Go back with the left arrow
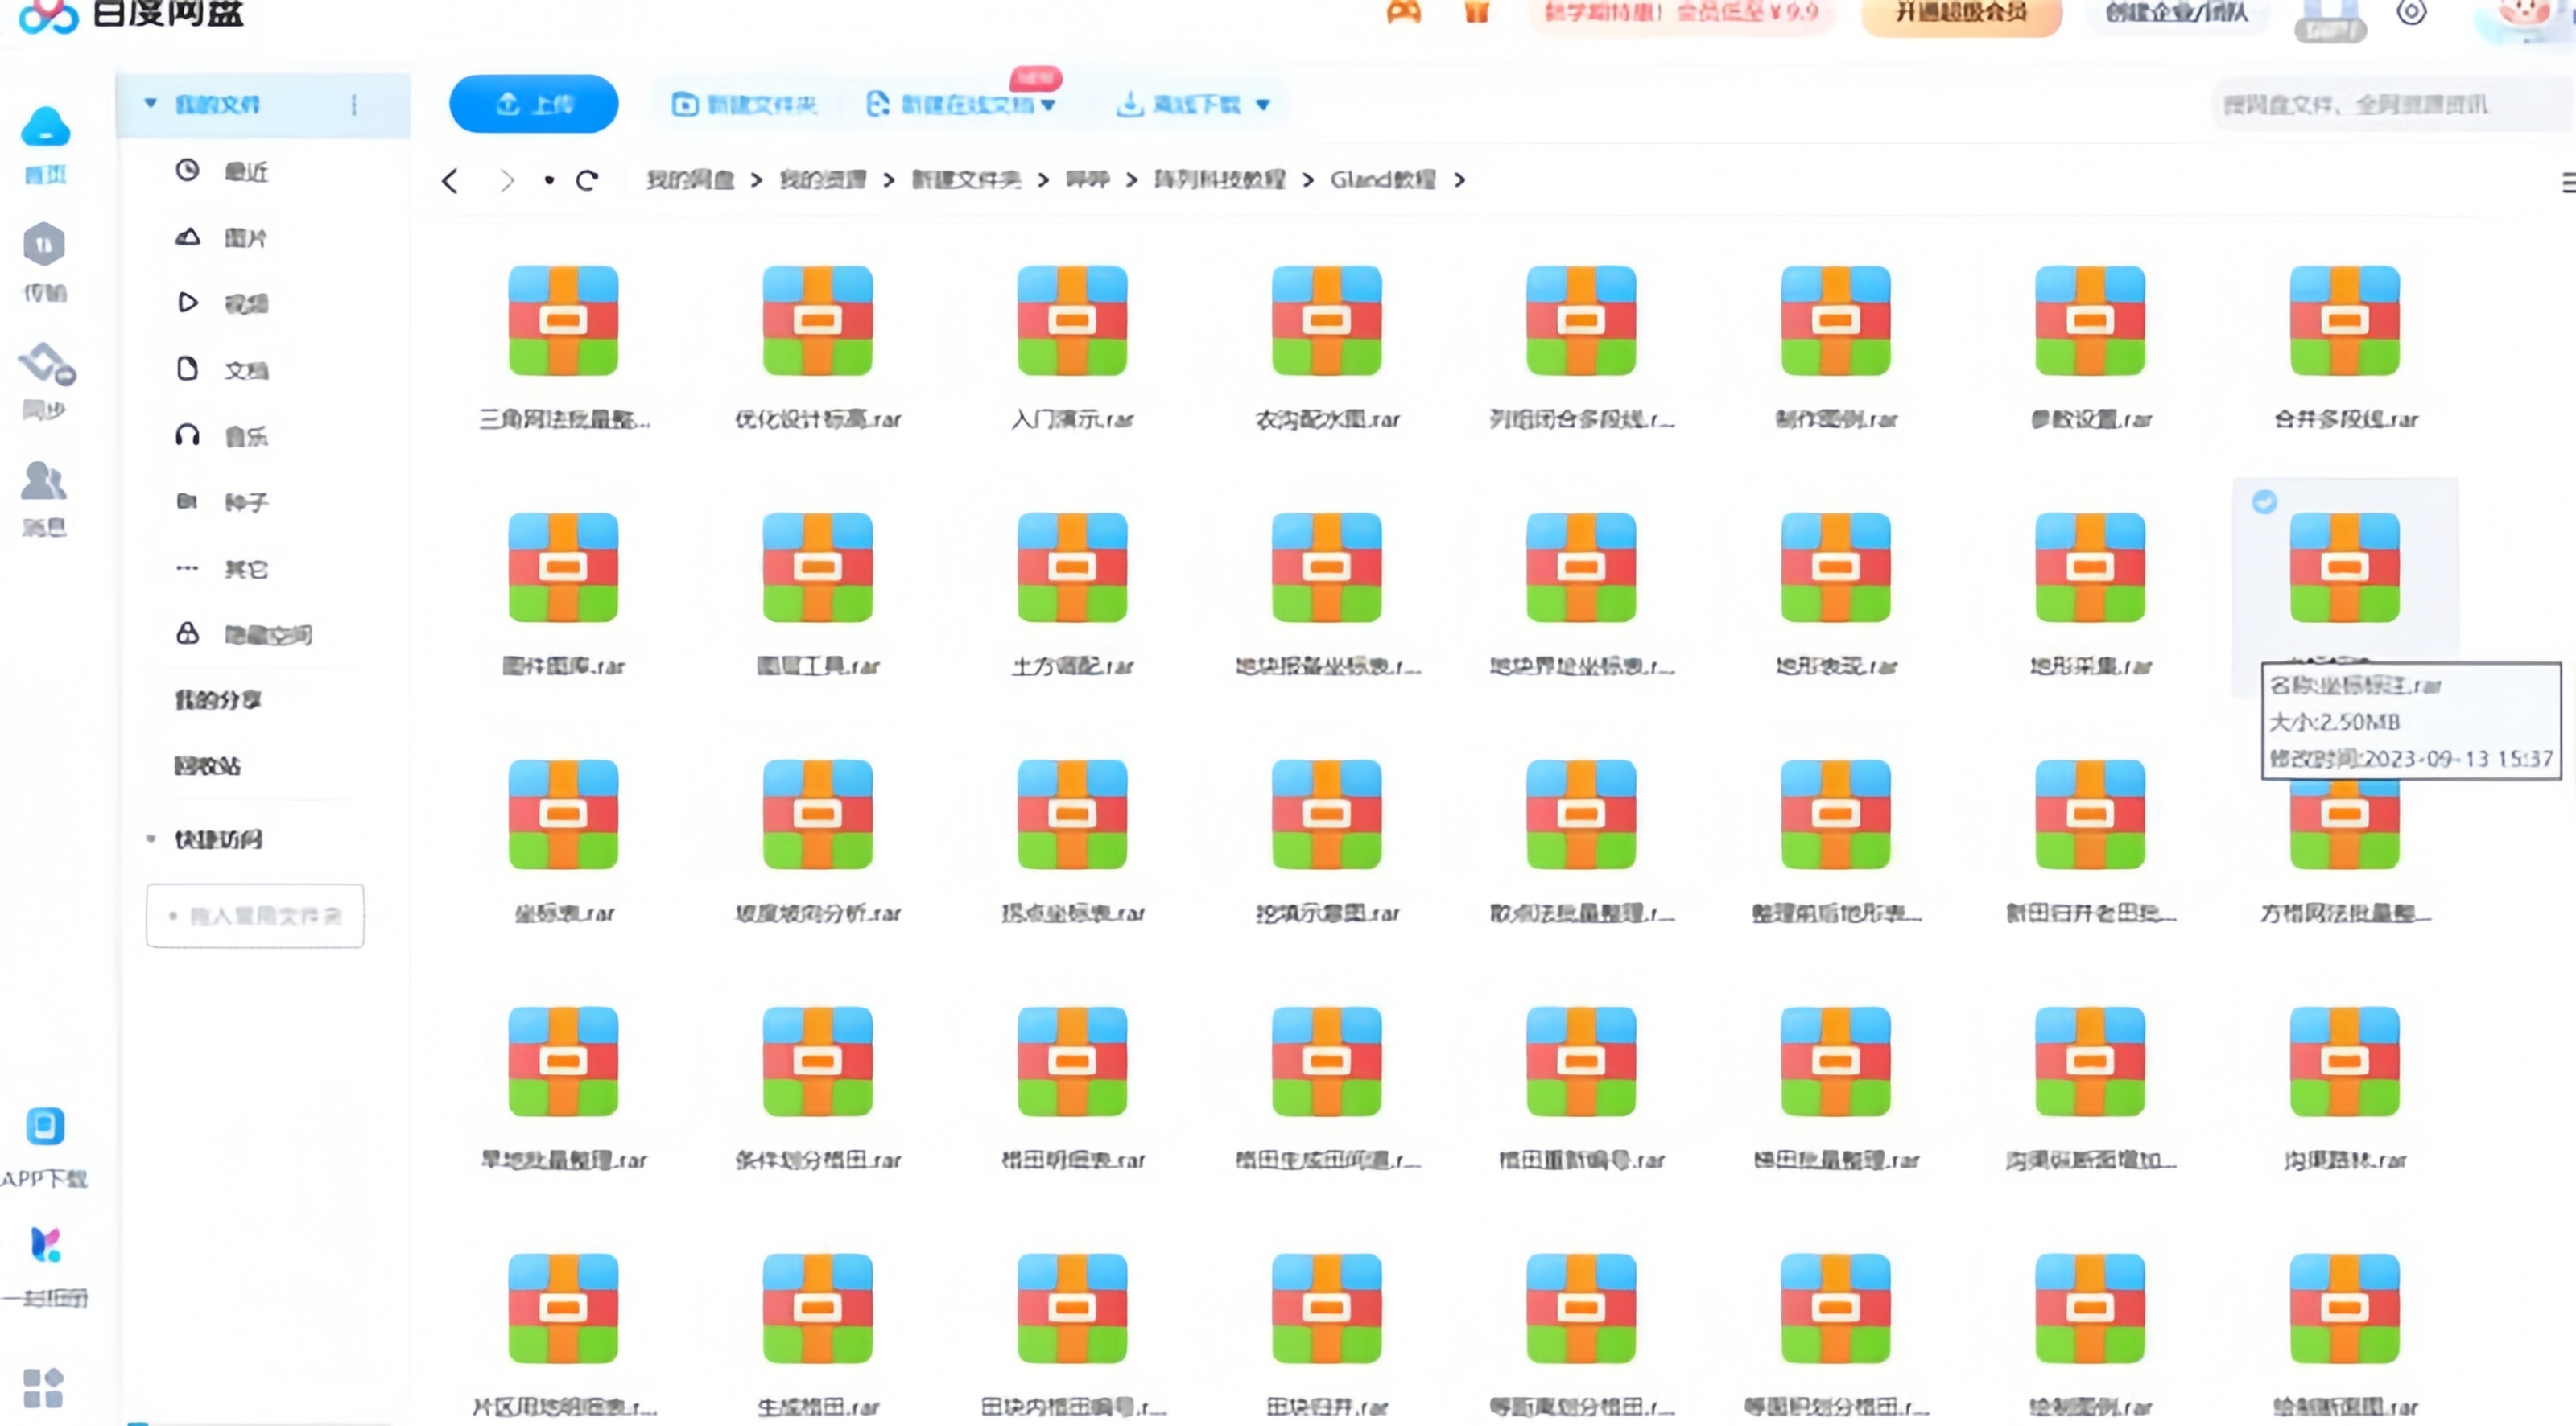The image size is (2576, 1426). tap(450, 181)
